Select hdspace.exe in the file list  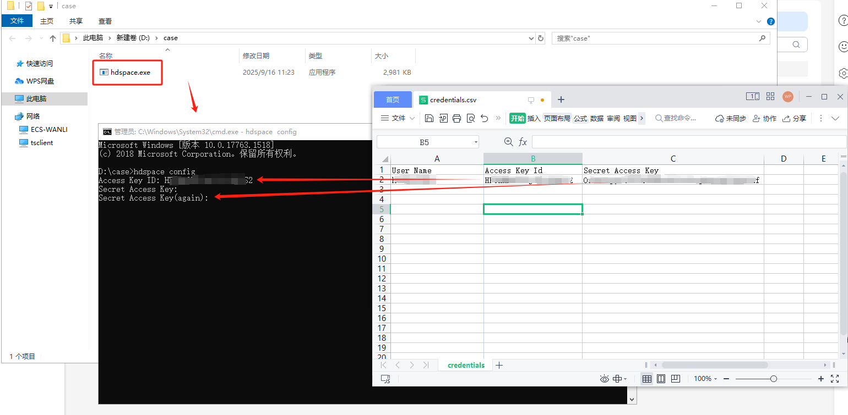pyautogui.click(x=130, y=73)
